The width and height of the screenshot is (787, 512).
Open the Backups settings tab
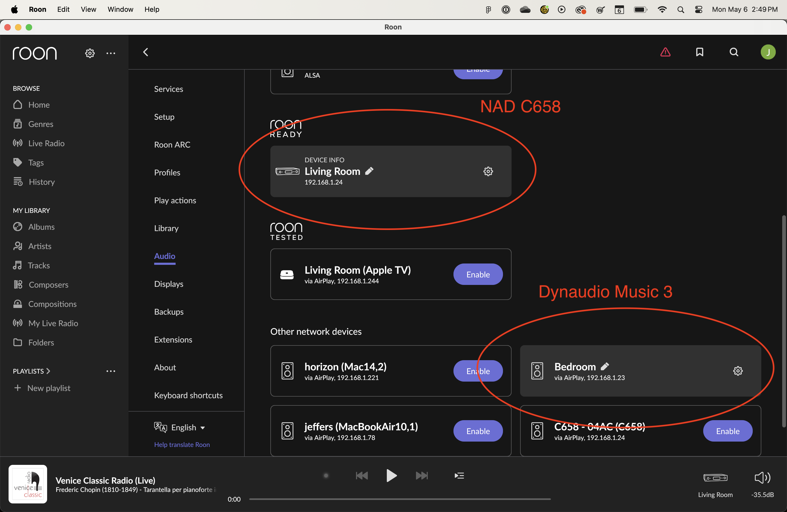(169, 312)
